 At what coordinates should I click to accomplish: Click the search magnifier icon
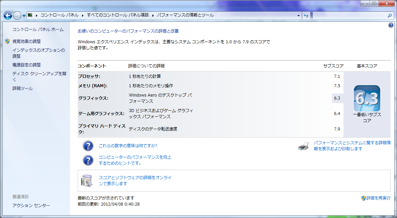pos(390,15)
